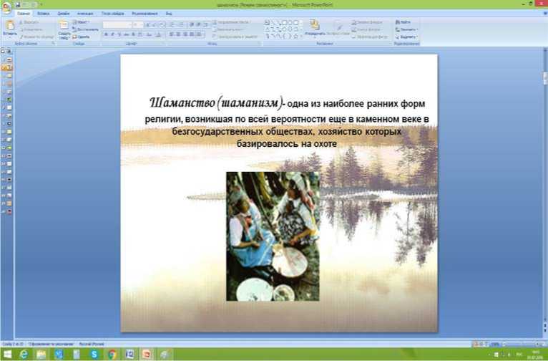
Task: Apply numbered list to paragraph
Action: [181, 24]
